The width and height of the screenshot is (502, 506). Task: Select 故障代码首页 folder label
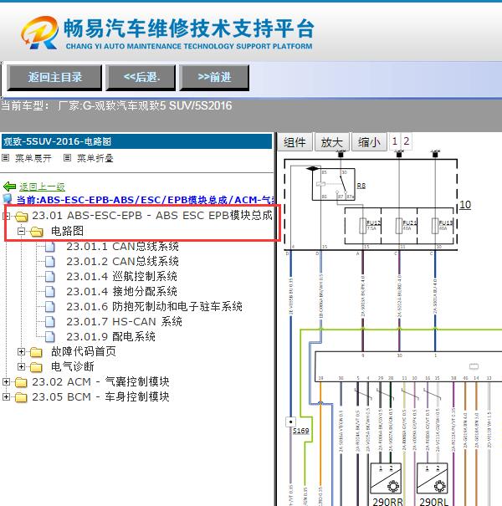[84, 352]
